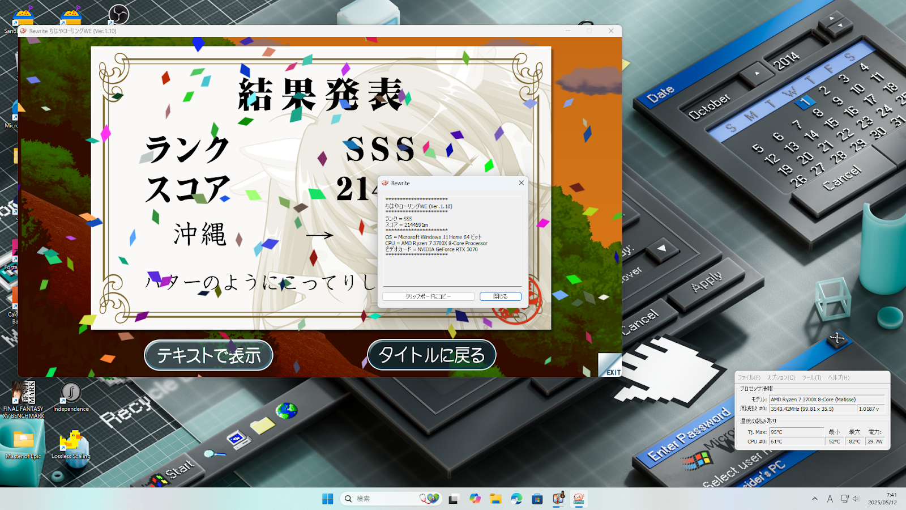Open the Lossless Scaling desktop icon
Viewport: 906px width, 510px height.
click(71, 445)
